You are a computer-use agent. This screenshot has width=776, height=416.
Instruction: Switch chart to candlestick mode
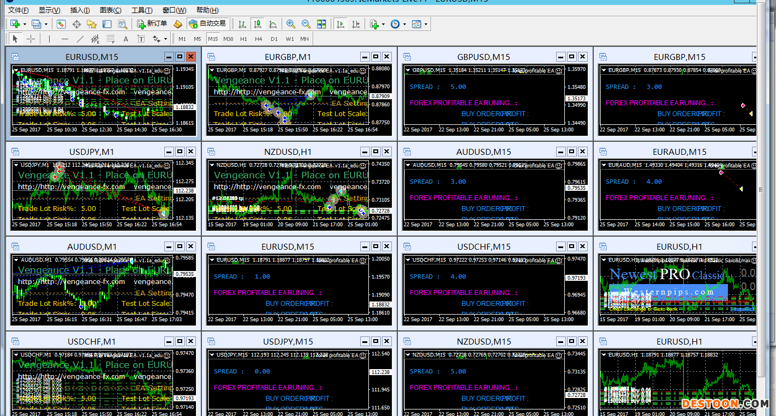(x=258, y=24)
